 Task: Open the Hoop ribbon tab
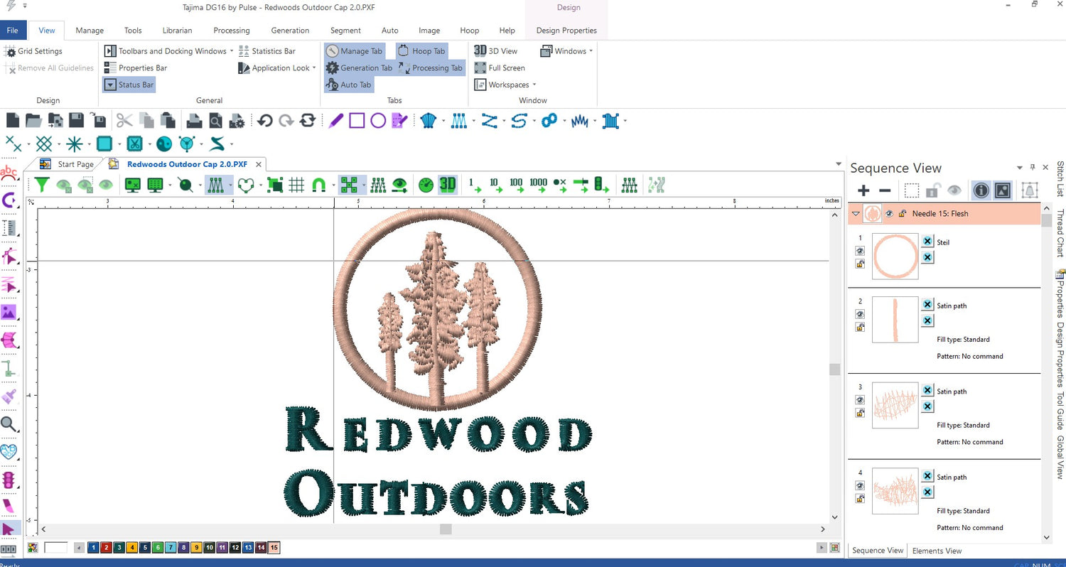pos(469,31)
